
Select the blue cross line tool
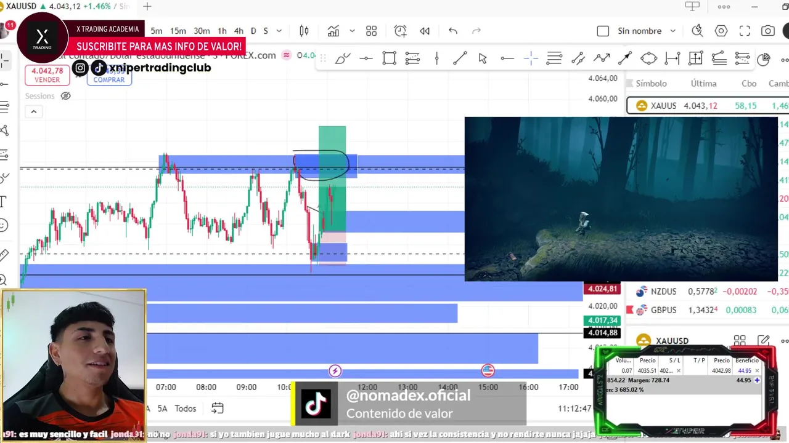pos(531,58)
